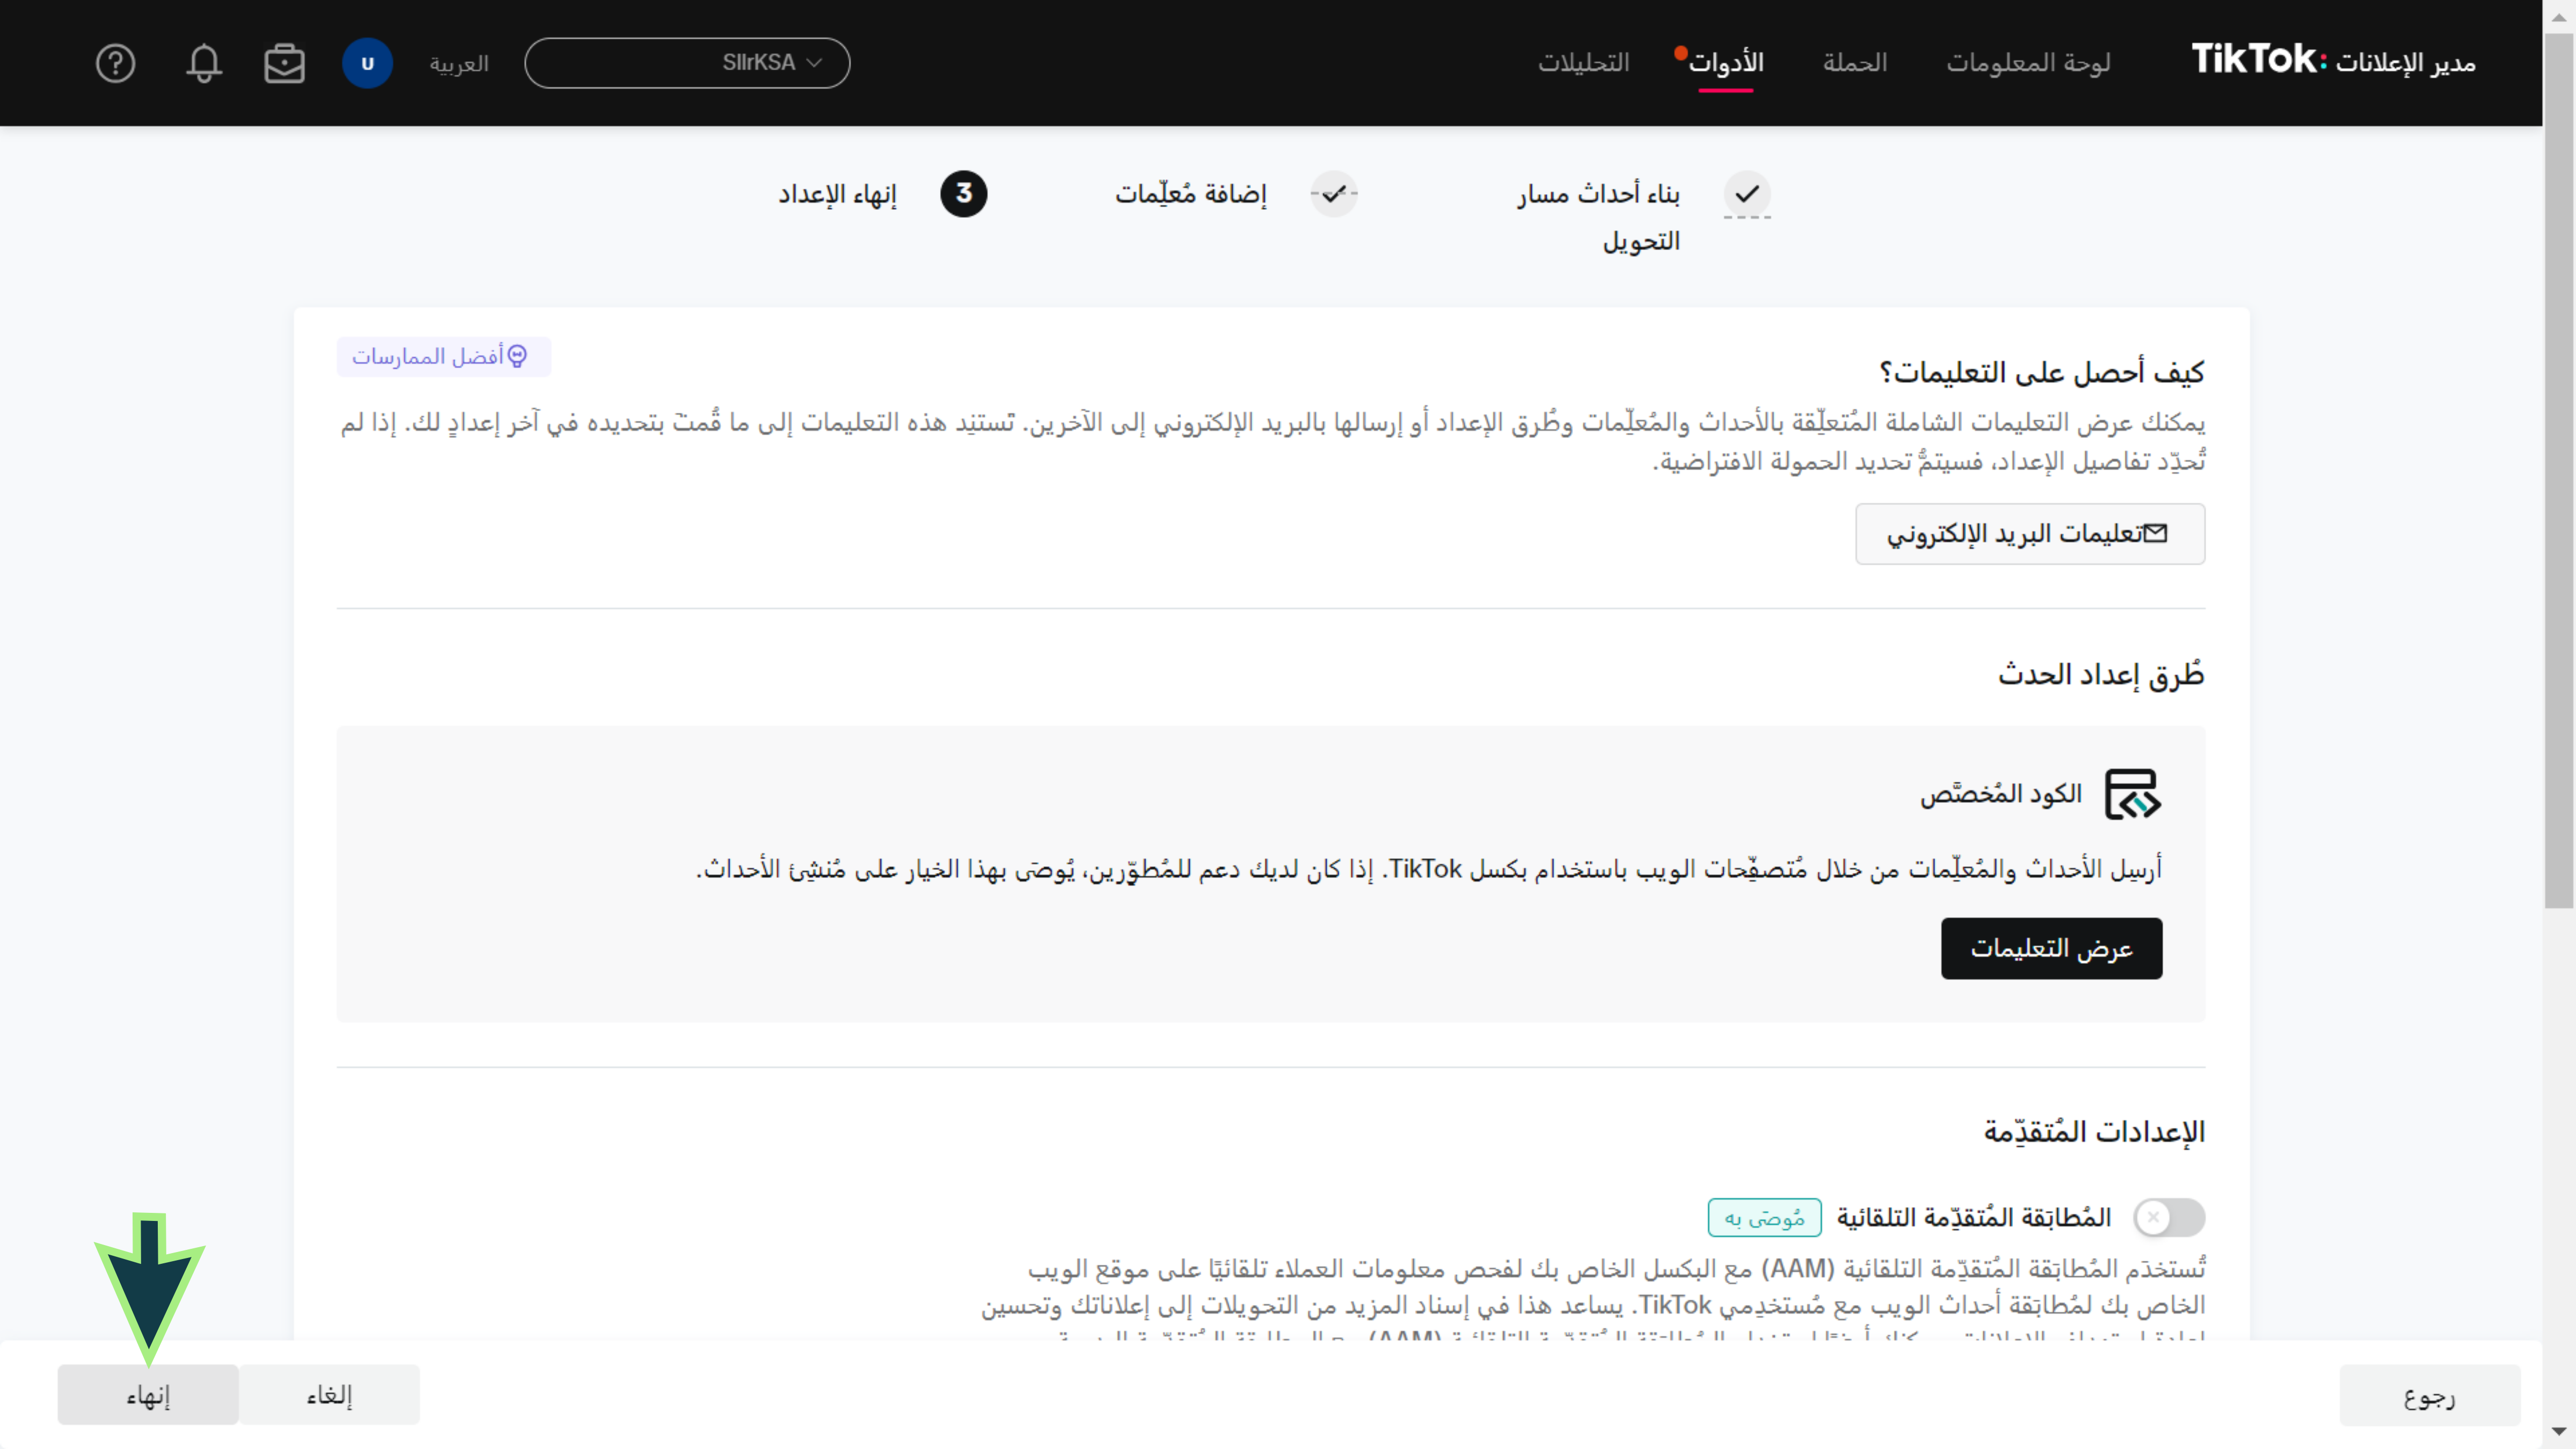Image resolution: width=2576 pixels, height=1449 pixels.
Task: Open the help question mark icon
Action: [115, 63]
